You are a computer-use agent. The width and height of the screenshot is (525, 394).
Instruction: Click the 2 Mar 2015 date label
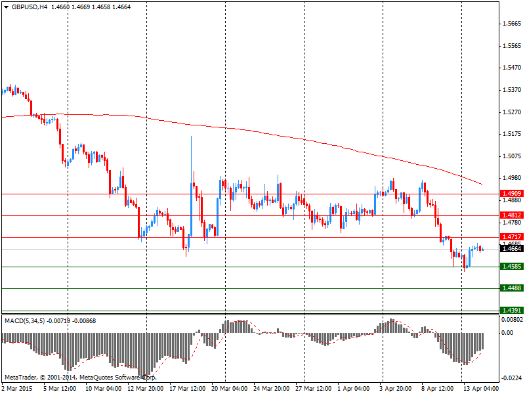pyautogui.click(x=18, y=389)
